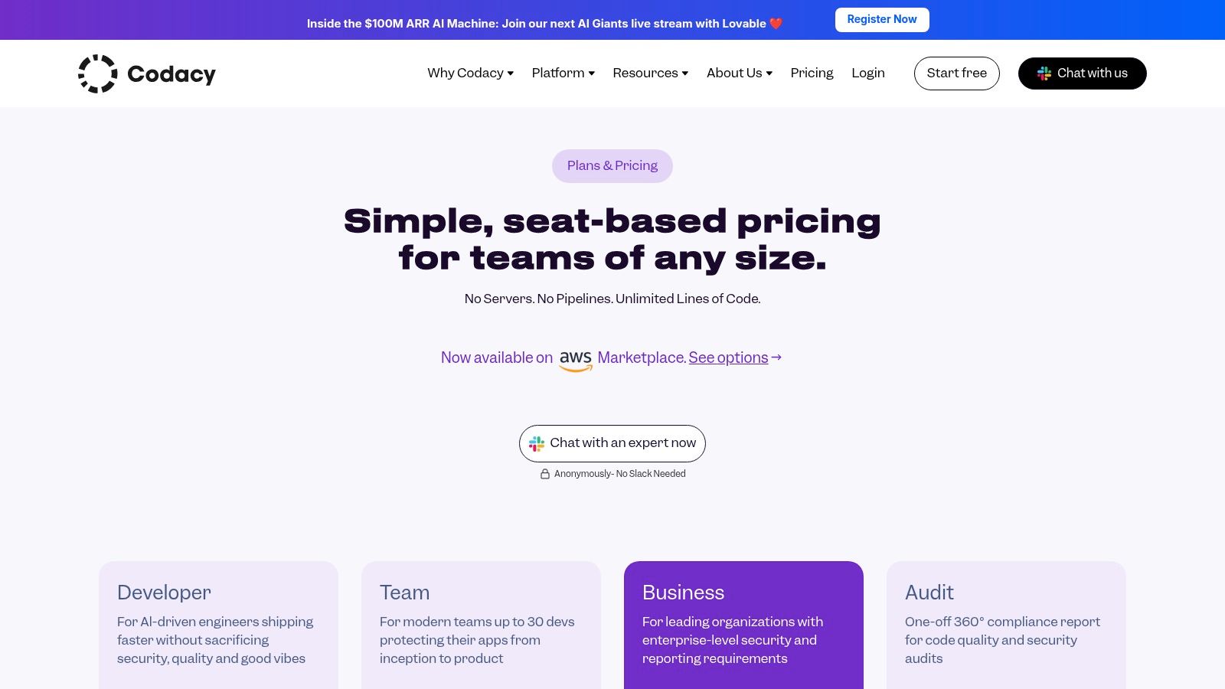This screenshot has width=1225, height=689.
Task: Click the Slack icon in Chat with us
Action: (1044, 73)
